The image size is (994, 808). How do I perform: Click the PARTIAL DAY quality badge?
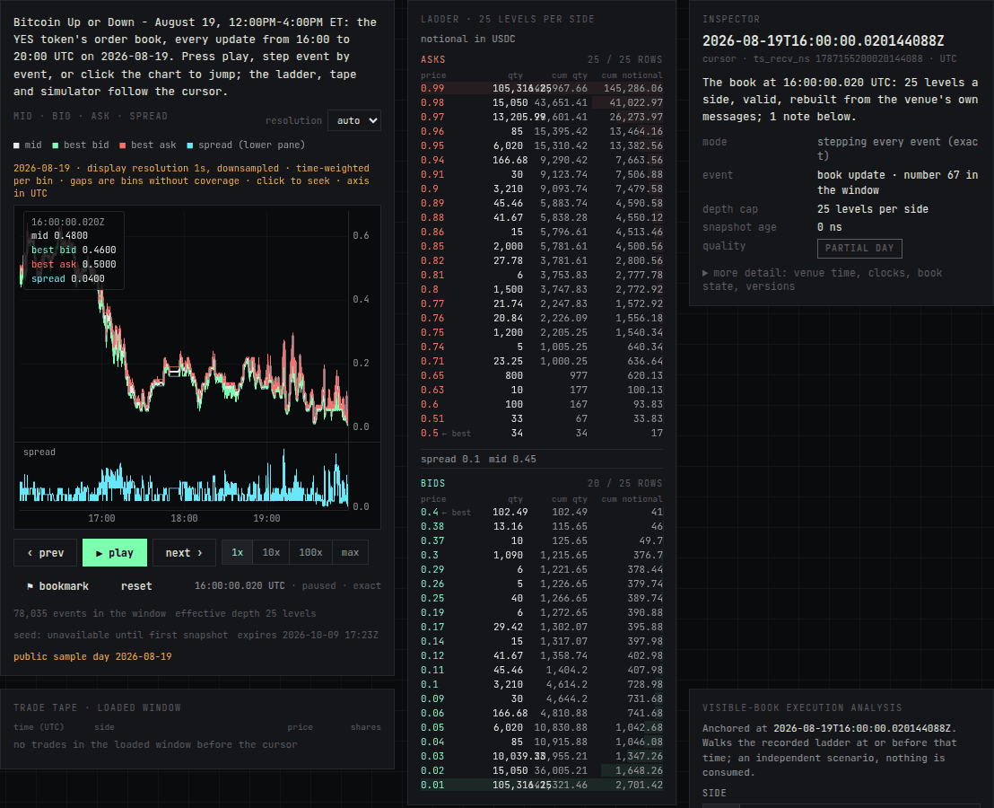coord(859,248)
